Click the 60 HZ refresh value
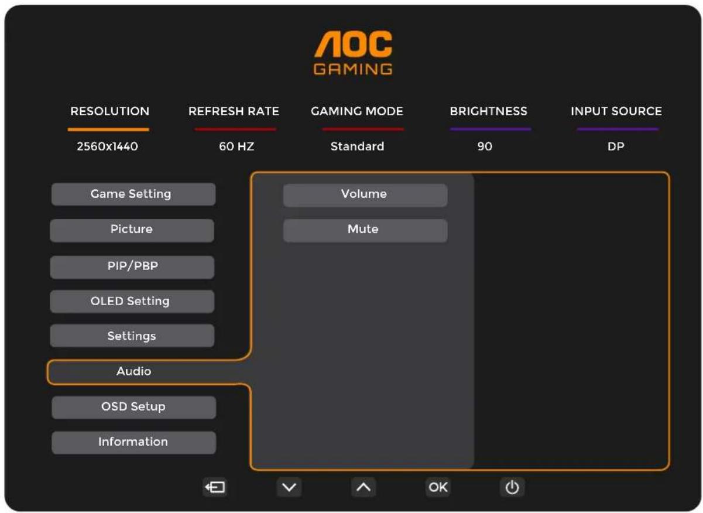 point(236,147)
